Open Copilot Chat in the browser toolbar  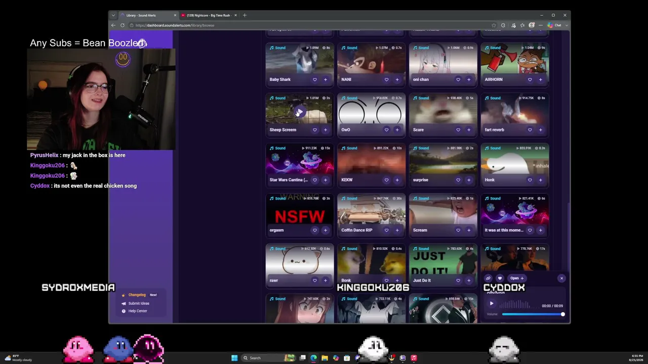click(x=555, y=25)
